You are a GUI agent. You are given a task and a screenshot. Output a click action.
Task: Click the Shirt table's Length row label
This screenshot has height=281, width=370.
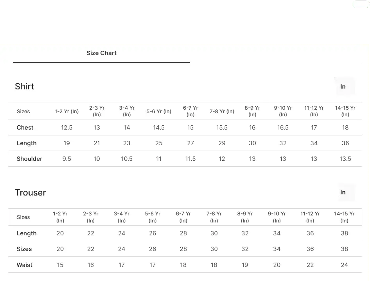(27, 143)
